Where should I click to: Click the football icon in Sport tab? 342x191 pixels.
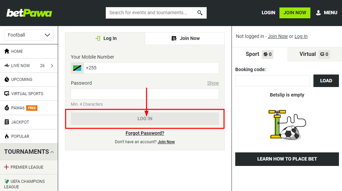[266, 54]
